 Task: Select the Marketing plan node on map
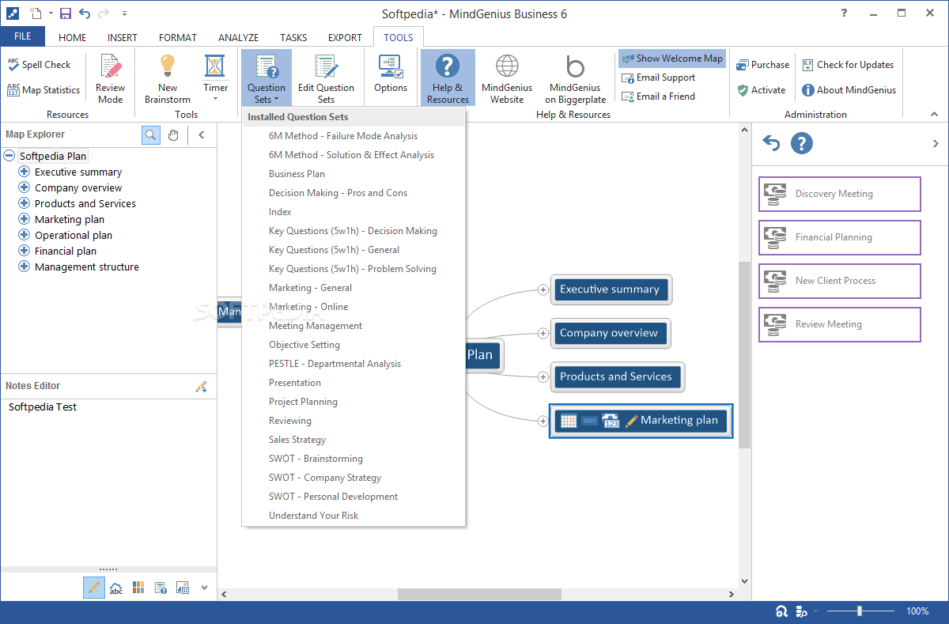[x=641, y=421]
